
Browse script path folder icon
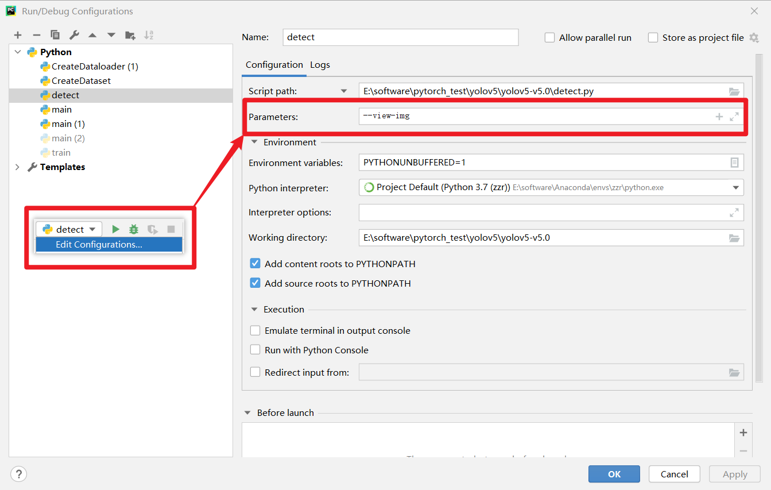734,91
